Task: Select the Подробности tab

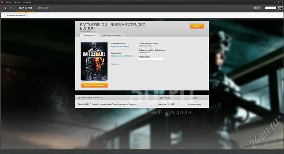Action: click(x=90, y=35)
